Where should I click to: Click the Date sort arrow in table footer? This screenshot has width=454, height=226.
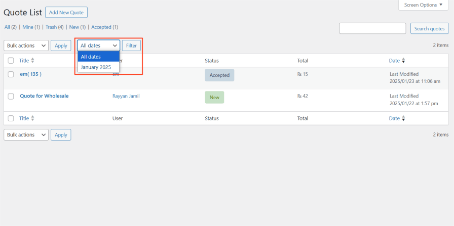coord(403,118)
